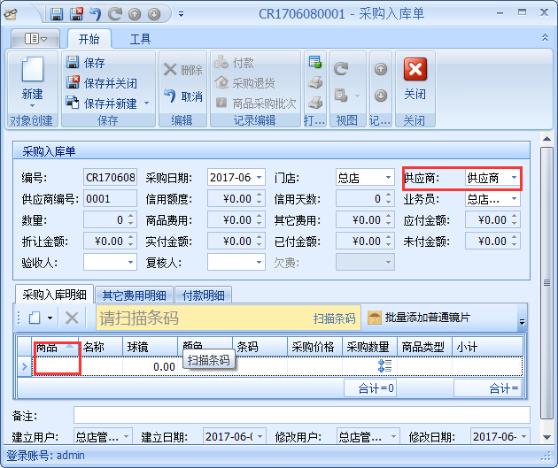Switch to the 工具 ribbon tab
Screen dimensions: 558x468
pyautogui.click(x=140, y=39)
